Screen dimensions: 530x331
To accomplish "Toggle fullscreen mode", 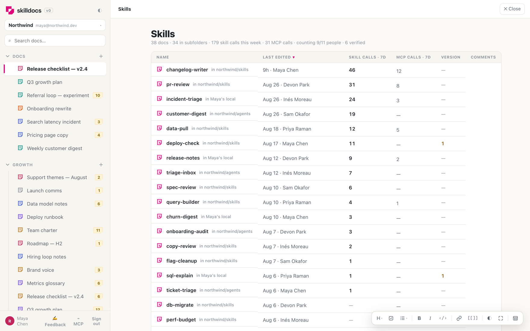I will (500, 318).
